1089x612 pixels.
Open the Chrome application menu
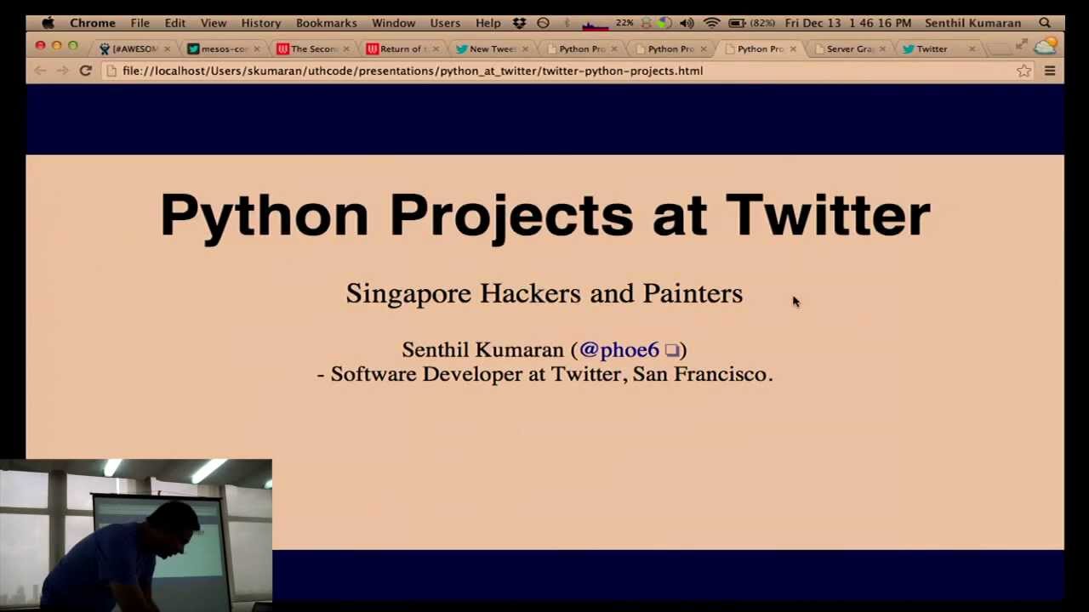tap(93, 23)
